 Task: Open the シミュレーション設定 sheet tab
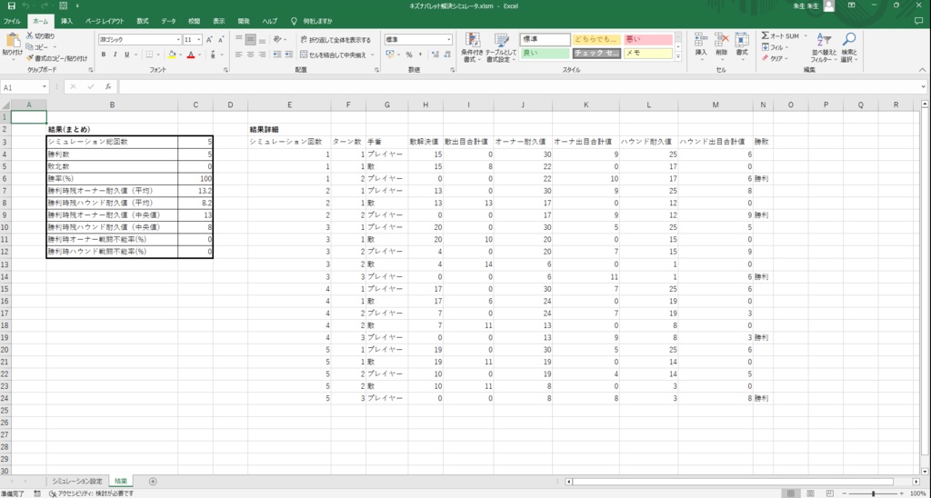point(77,481)
